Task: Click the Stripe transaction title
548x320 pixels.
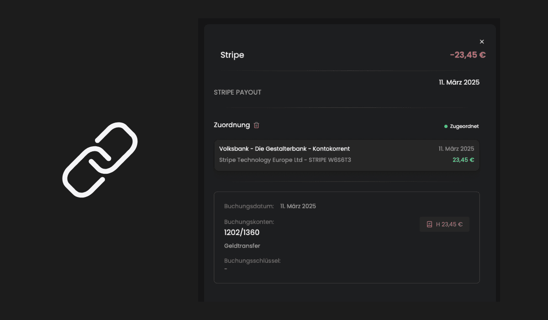Action: coord(232,55)
